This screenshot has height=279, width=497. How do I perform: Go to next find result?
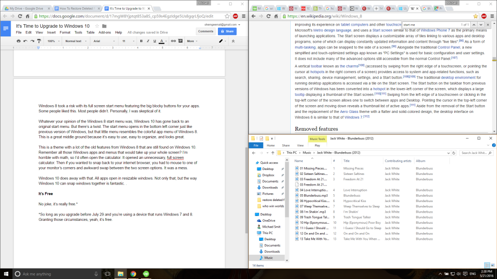point(481,25)
